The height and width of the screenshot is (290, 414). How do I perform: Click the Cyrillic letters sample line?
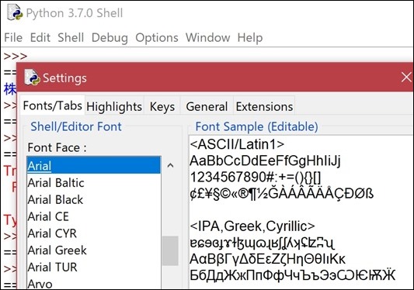point(292,275)
